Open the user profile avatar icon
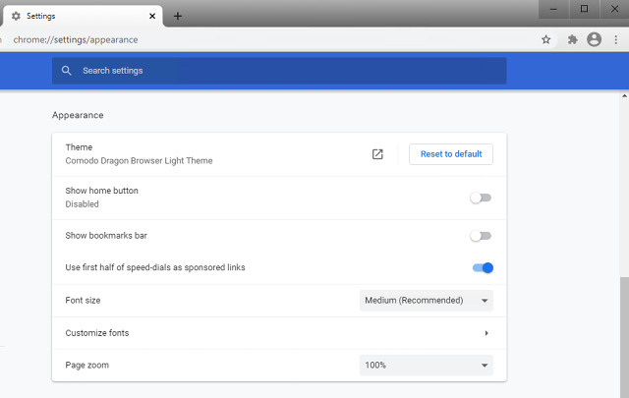 pyautogui.click(x=594, y=39)
